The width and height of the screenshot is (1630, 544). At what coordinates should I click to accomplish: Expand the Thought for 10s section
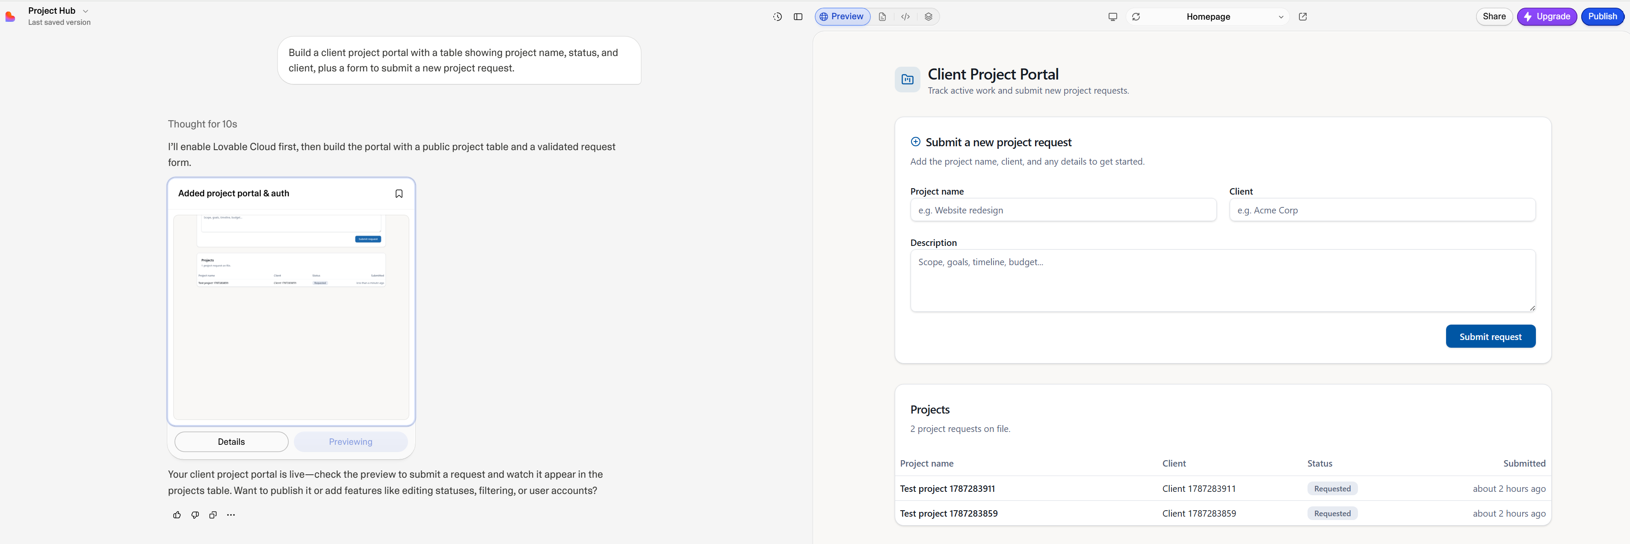click(202, 124)
